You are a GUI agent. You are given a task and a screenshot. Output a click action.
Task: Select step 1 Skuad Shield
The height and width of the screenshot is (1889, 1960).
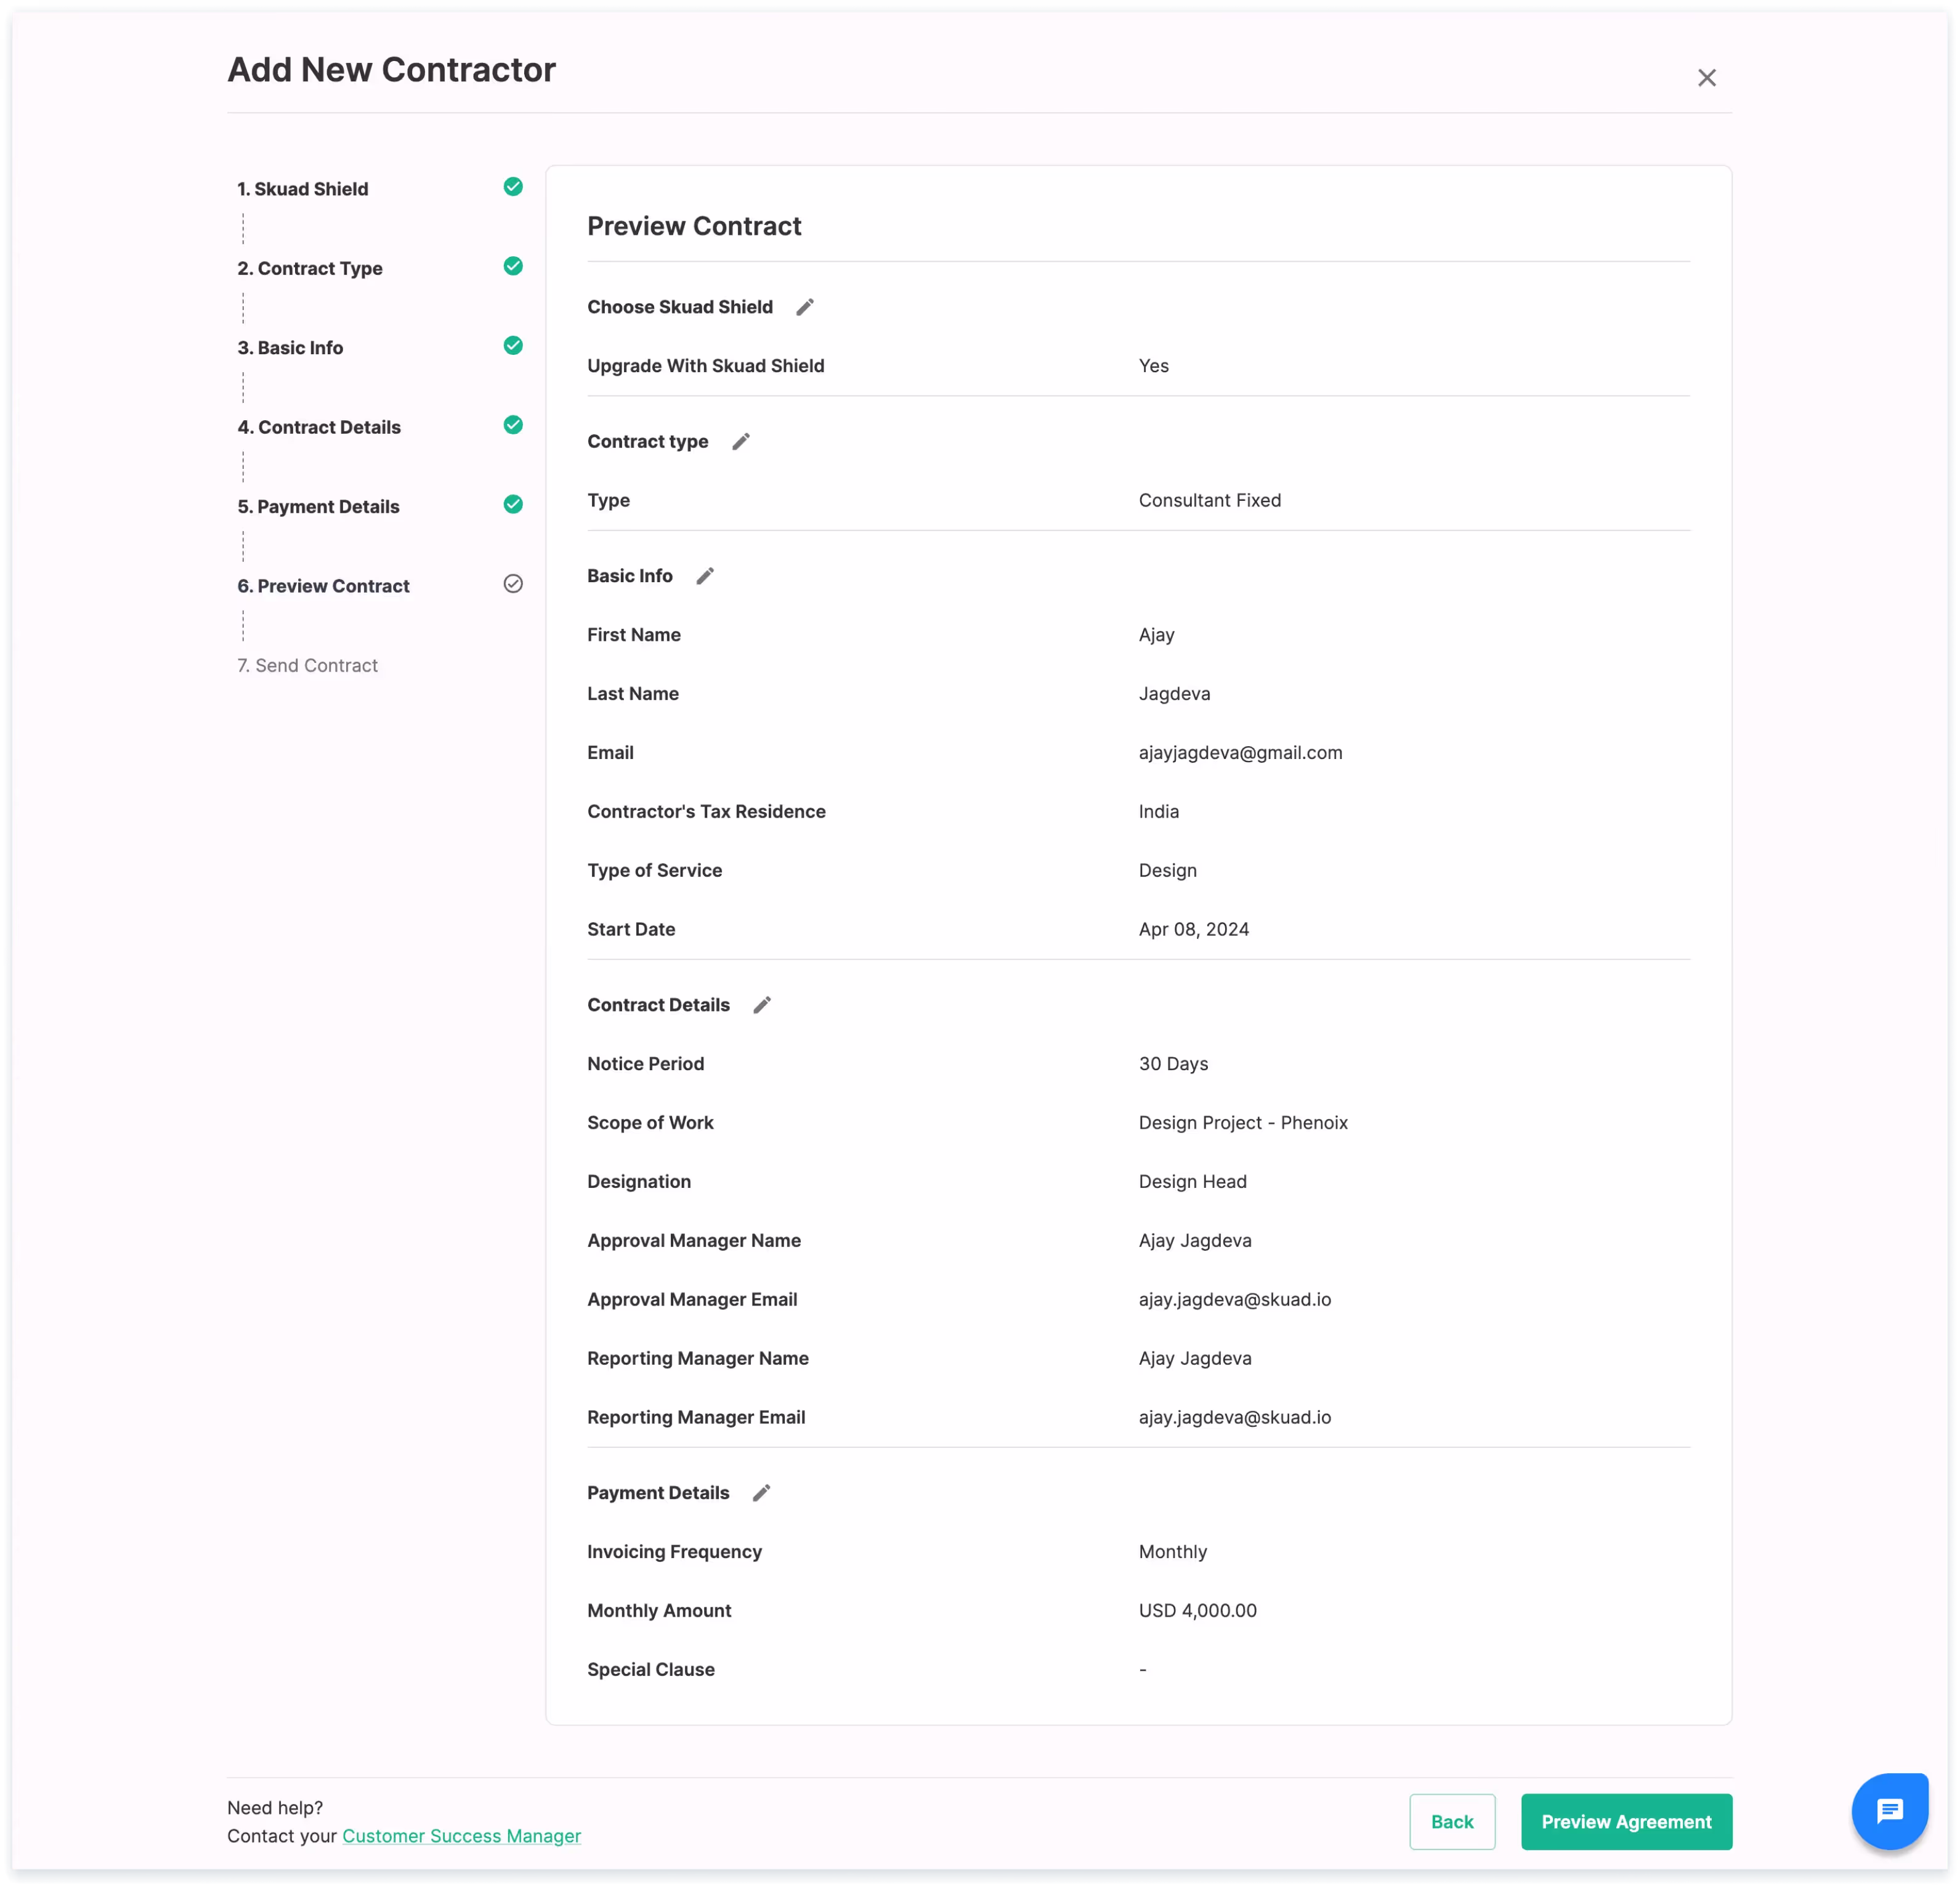[303, 189]
